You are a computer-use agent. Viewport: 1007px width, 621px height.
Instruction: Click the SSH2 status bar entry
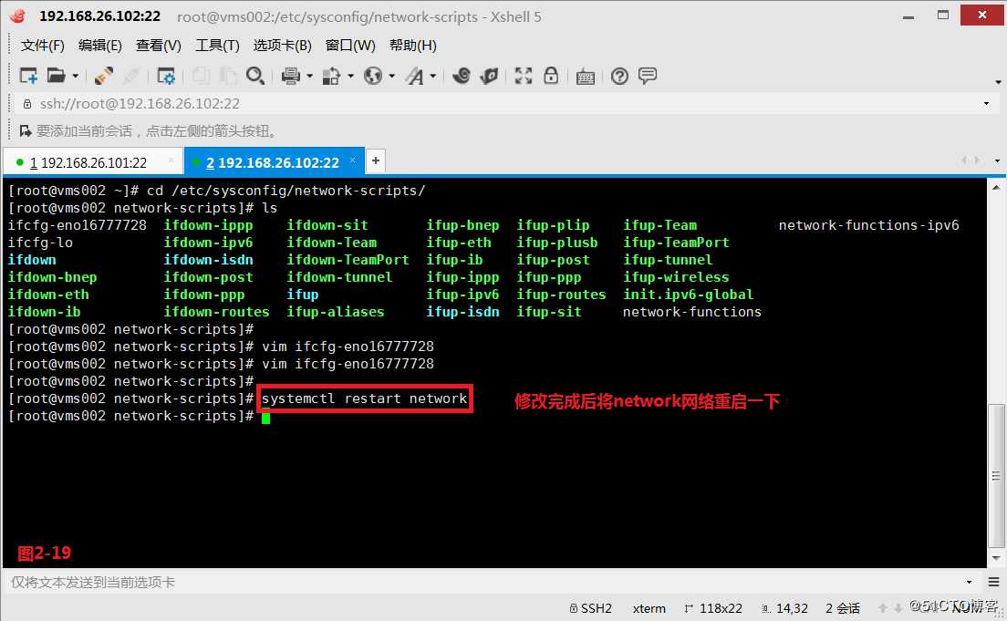591,608
